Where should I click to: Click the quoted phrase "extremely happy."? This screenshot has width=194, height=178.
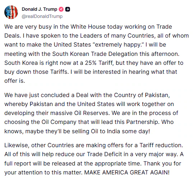coord(119,45)
